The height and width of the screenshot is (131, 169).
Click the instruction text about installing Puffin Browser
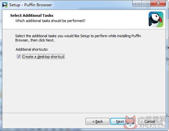point(78,38)
